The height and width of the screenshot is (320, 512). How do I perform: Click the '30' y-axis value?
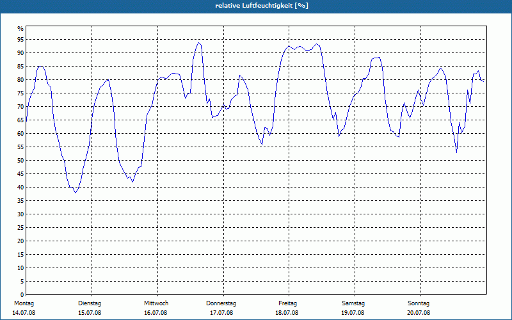coord(20,214)
